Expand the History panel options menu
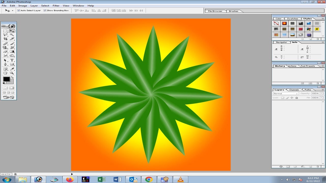This screenshot has height=183, width=326. click(x=323, y=66)
